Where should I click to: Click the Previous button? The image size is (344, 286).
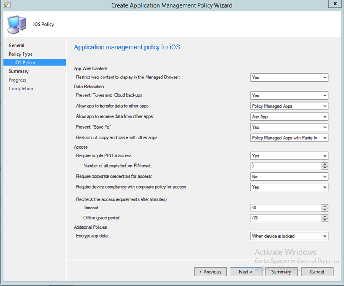pyautogui.click(x=210, y=272)
